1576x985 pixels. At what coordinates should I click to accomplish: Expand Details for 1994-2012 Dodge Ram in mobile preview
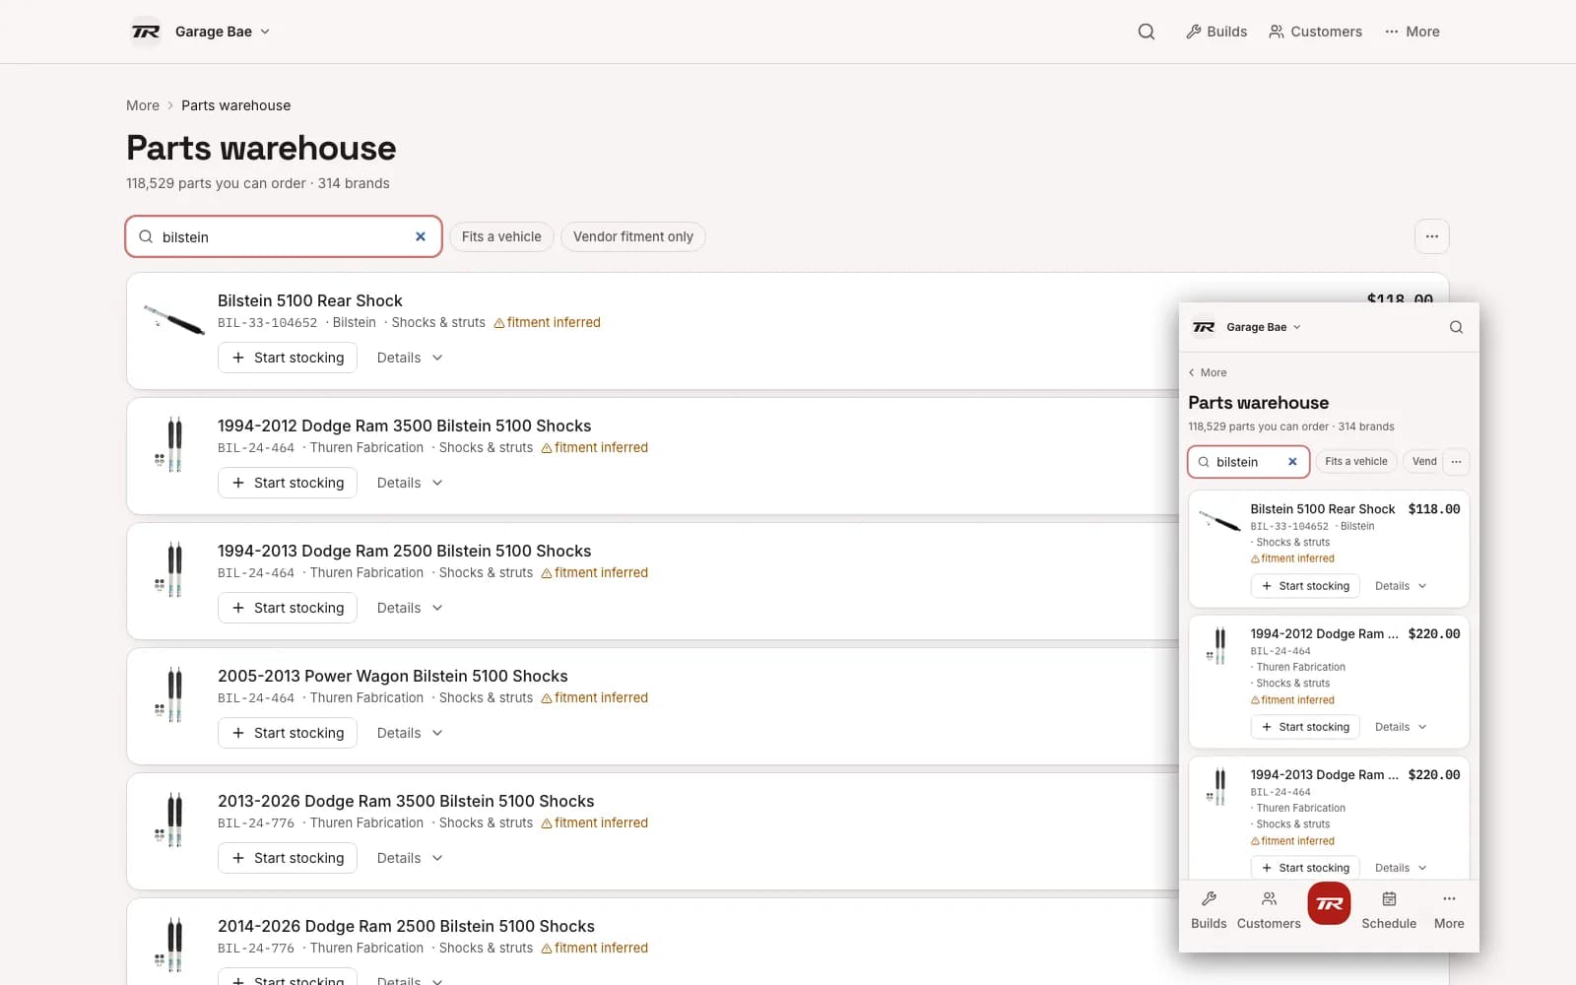[x=1401, y=727]
